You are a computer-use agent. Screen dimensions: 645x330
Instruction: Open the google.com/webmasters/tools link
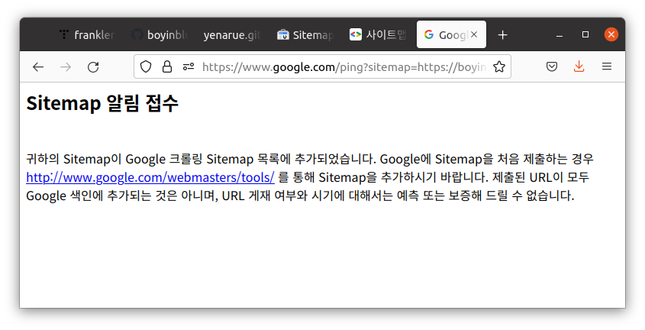(150, 177)
